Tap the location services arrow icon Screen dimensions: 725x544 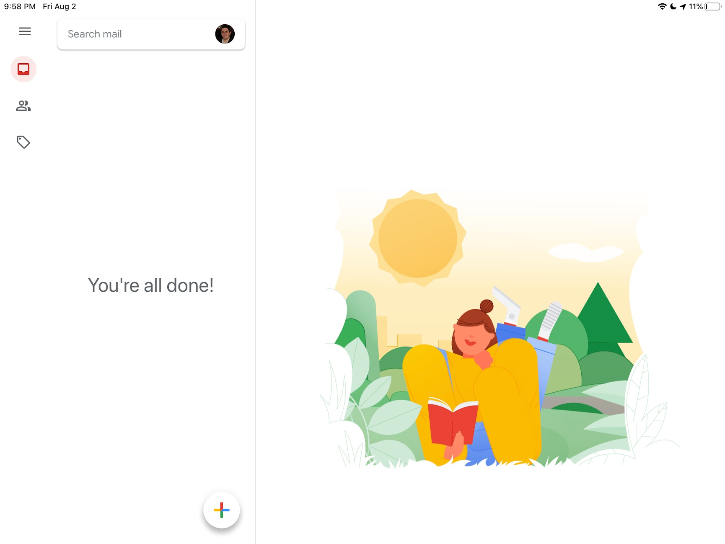683,6
